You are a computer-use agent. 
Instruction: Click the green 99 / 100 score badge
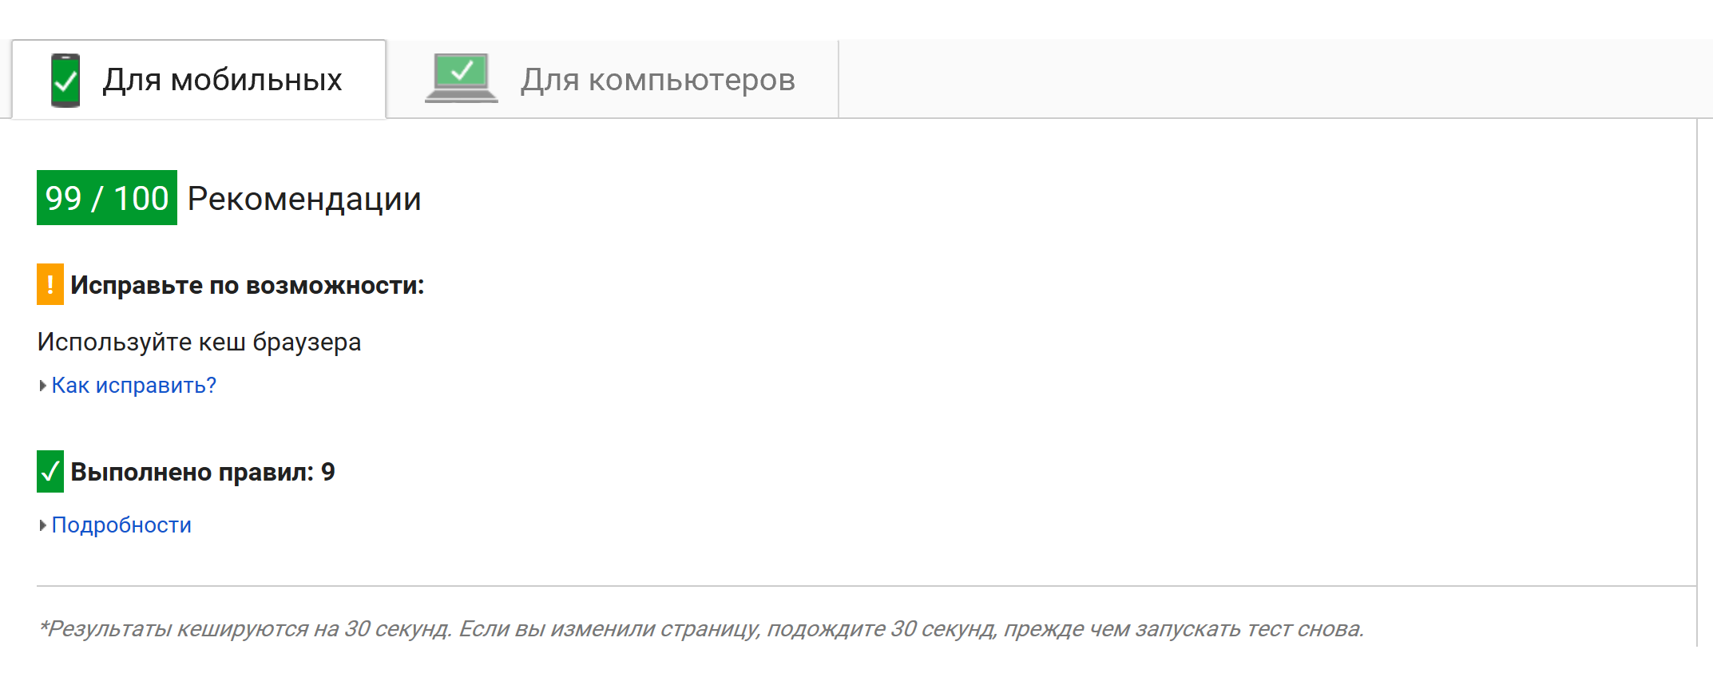coord(107,198)
